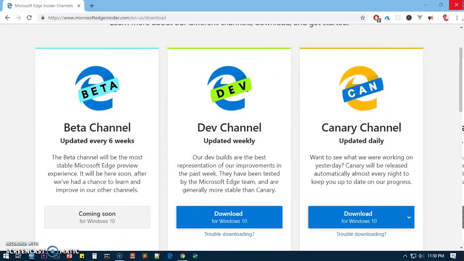Open the browser three-dot menu
This screenshot has height=261, width=464.
(x=457, y=18)
